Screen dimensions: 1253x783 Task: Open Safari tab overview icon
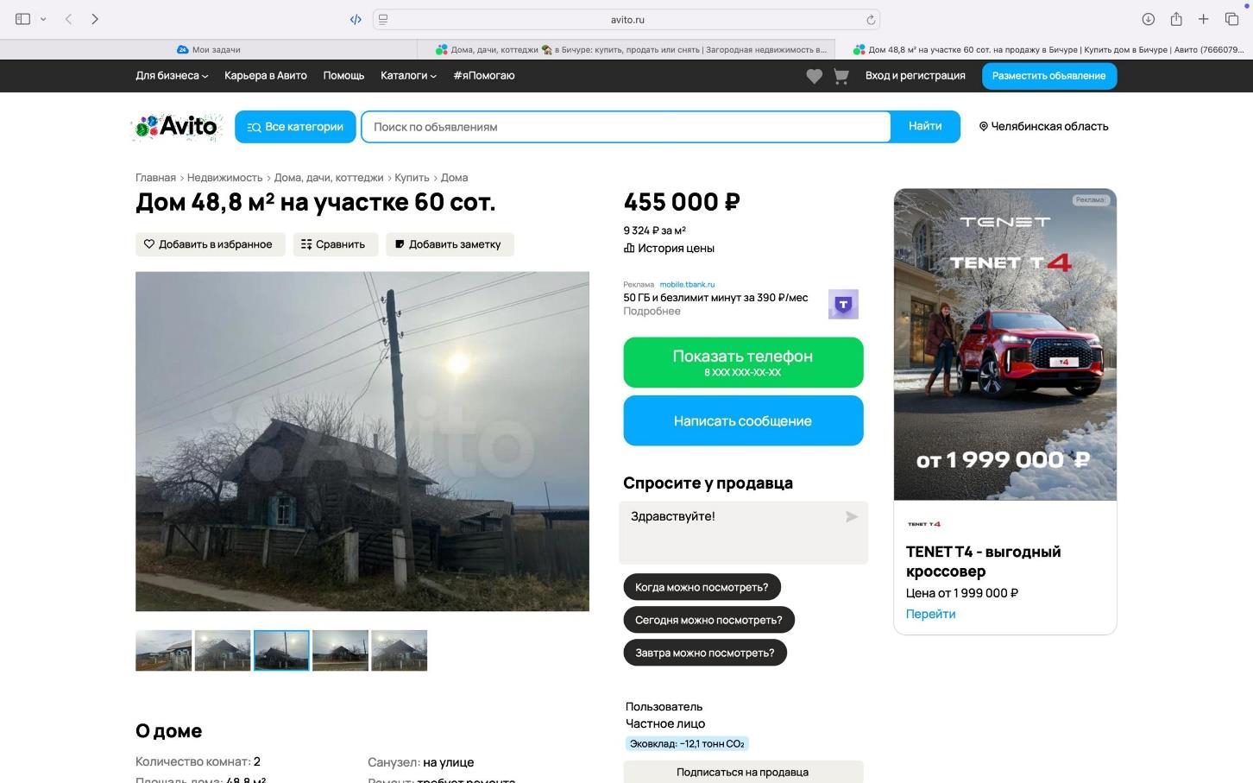click(x=1231, y=19)
